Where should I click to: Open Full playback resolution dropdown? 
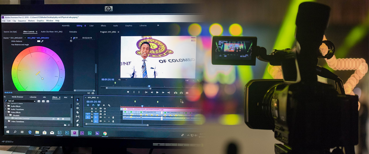coord(190,80)
